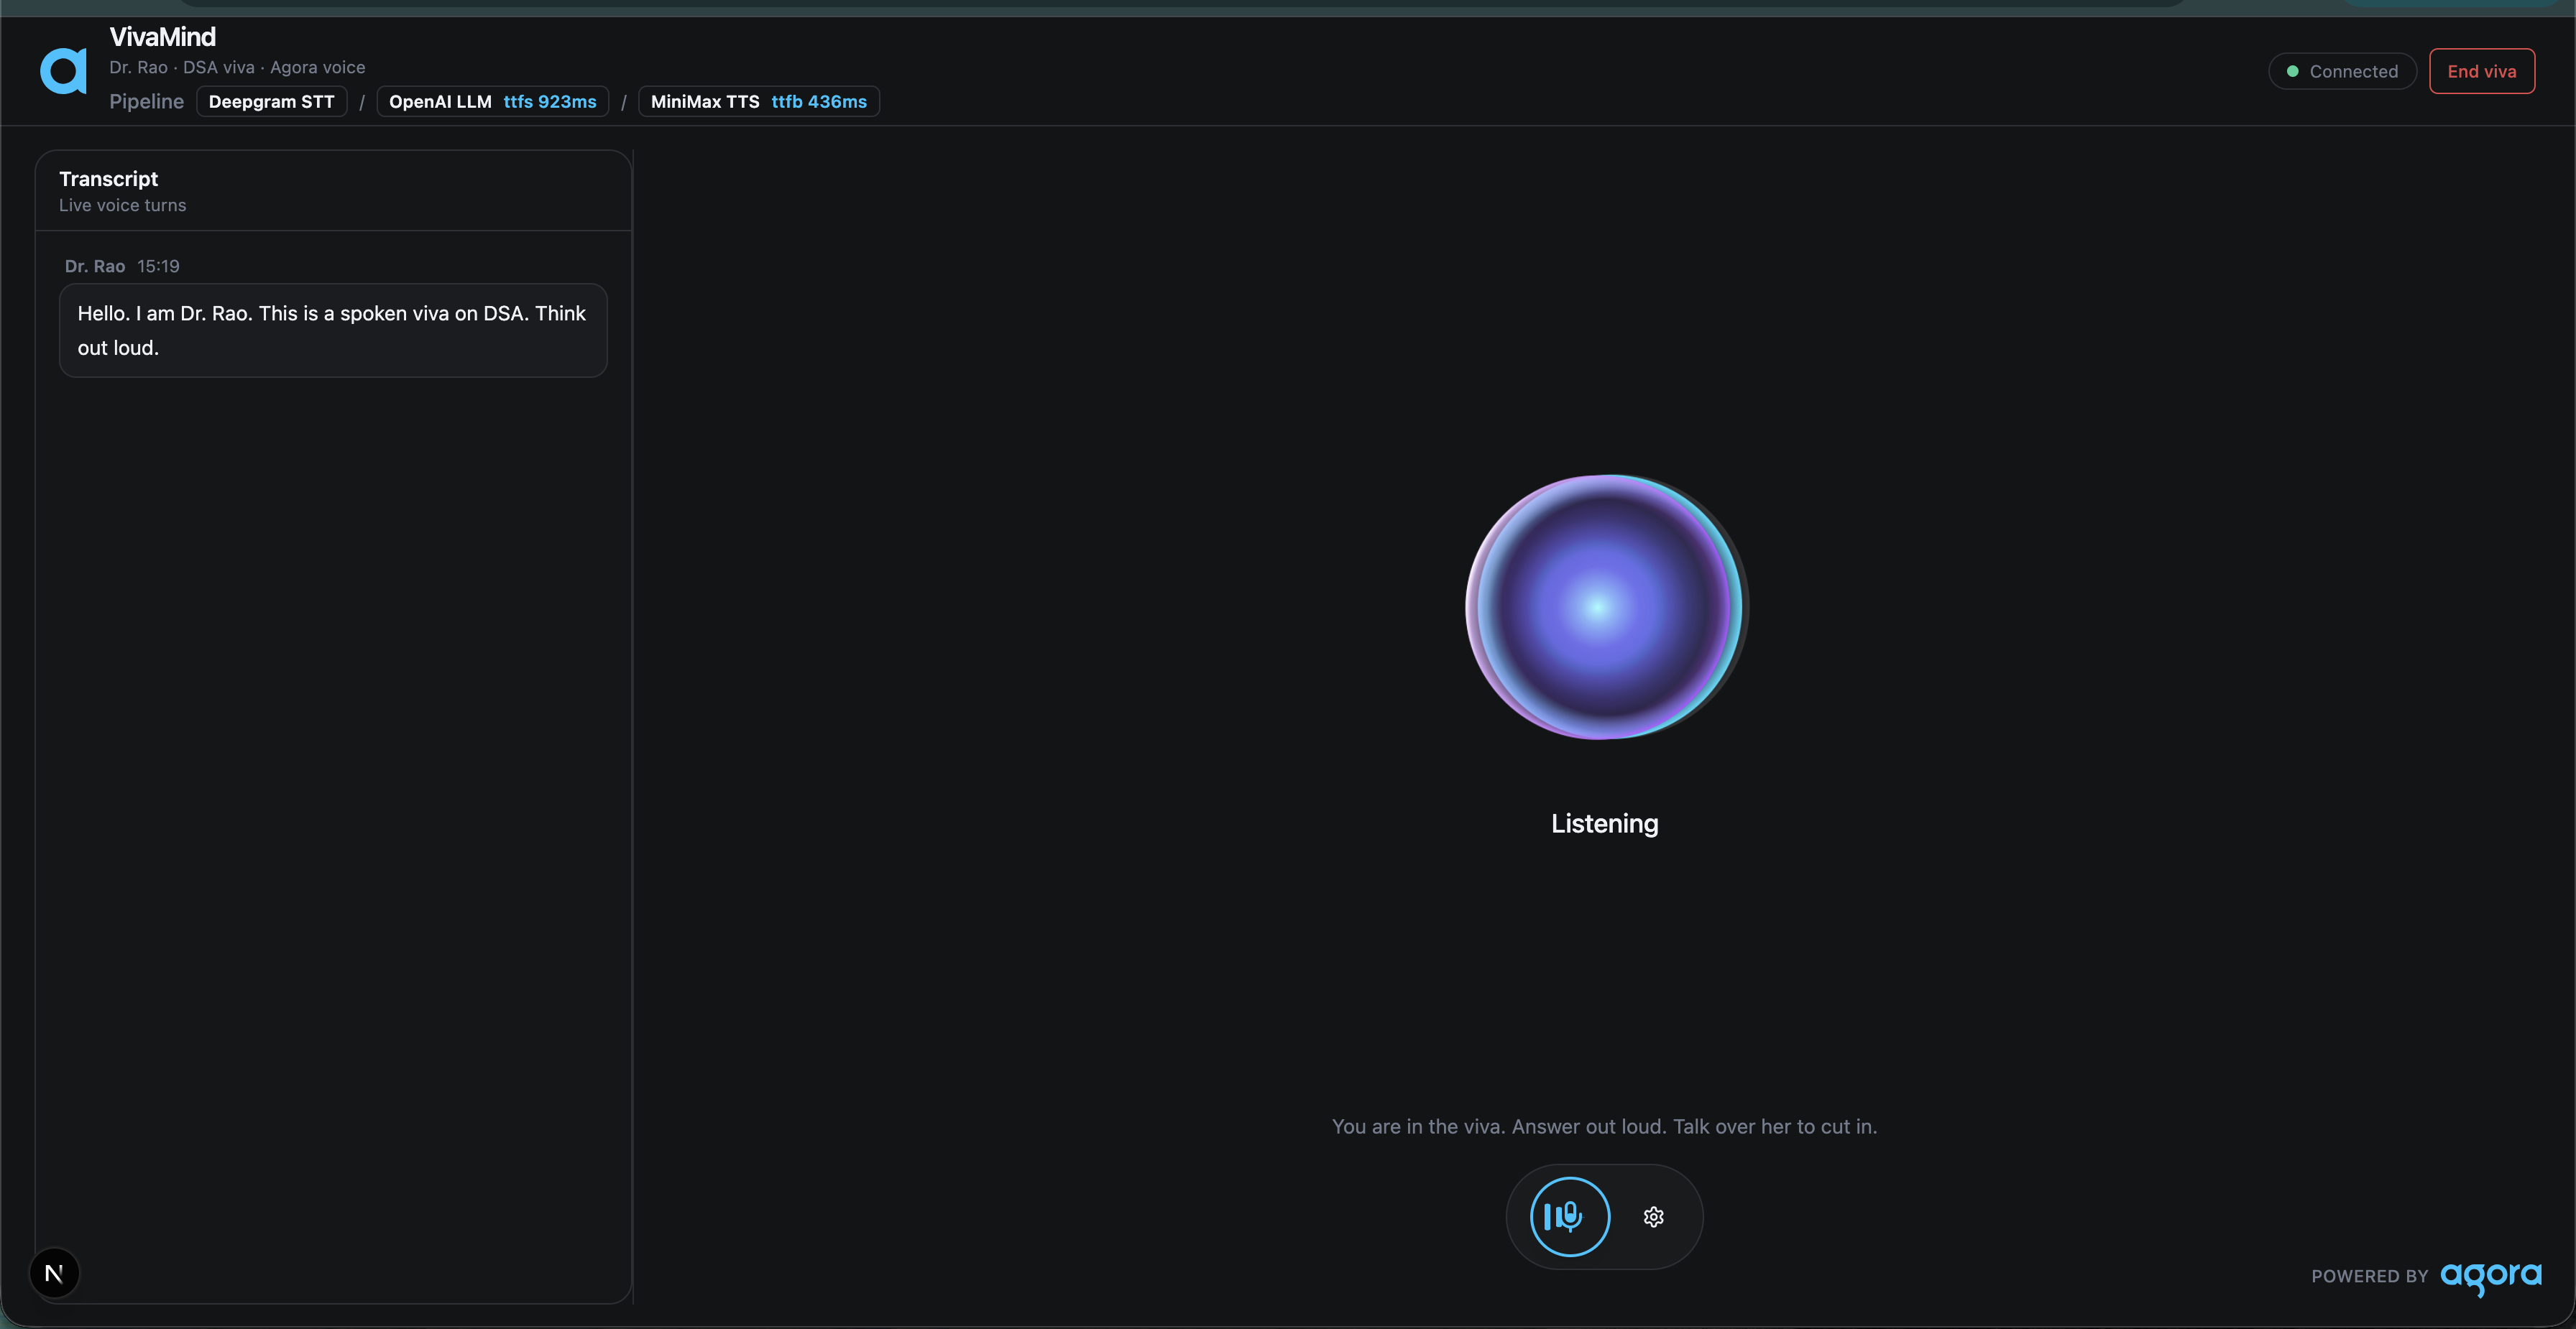Click the 'POWERED BY' footer text
The image size is (2576, 1329).
[2370, 1276]
